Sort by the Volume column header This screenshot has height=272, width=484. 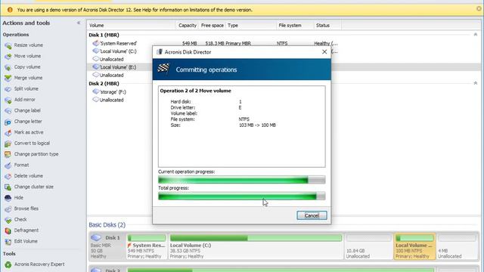pyautogui.click(x=132, y=25)
